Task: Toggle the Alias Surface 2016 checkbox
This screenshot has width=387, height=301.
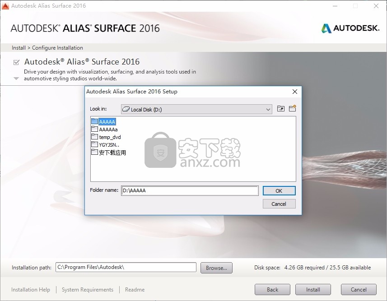Action: pos(16,62)
